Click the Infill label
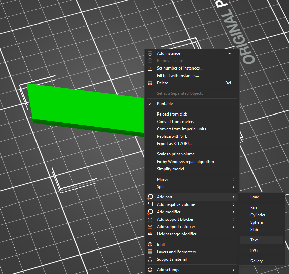The image size is (289, 274). (x=161, y=244)
